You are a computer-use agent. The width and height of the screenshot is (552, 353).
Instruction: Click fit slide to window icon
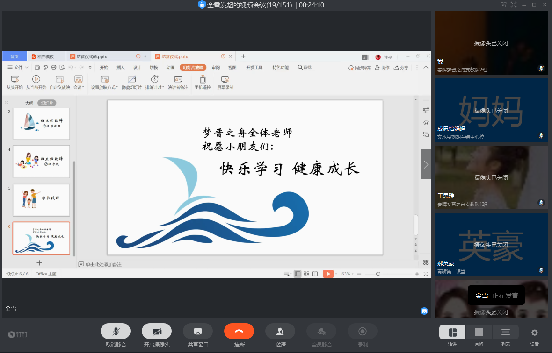coord(426,274)
